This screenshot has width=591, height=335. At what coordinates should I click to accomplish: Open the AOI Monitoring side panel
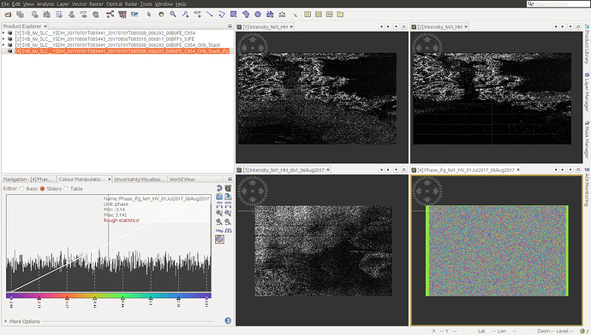click(587, 187)
